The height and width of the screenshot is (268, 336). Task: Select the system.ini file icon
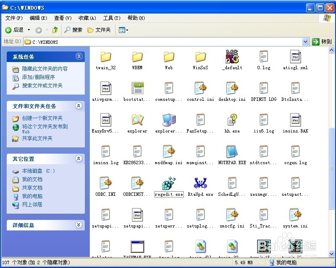pos(295,215)
